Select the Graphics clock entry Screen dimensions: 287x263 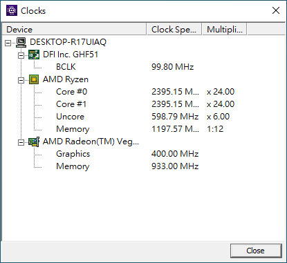pyautogui.click(x=73, y=154)
